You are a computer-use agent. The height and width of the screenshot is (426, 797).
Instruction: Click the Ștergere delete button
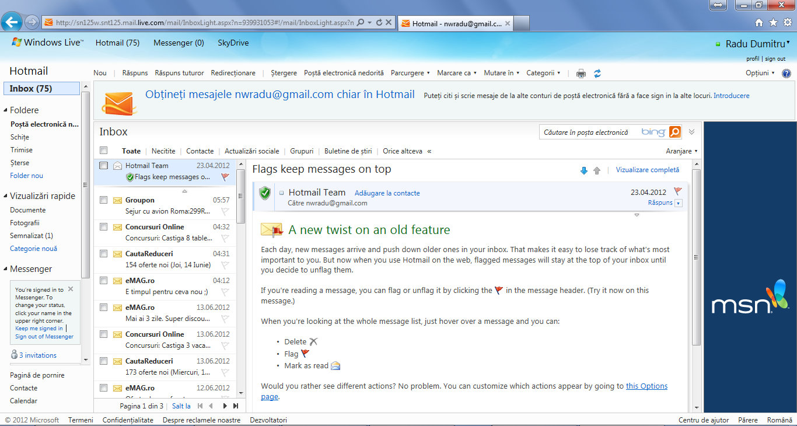point(284,73)
